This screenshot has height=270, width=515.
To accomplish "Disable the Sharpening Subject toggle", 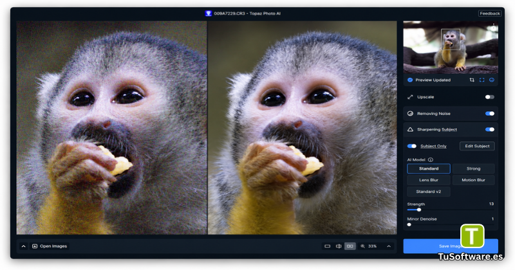I will pos(490,130).
